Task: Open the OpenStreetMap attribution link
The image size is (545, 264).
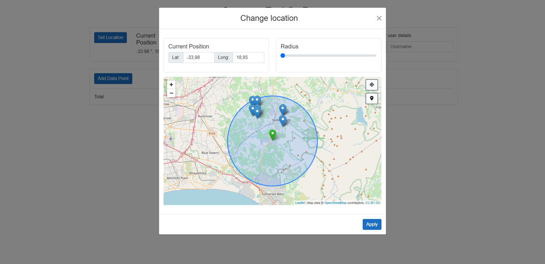Action: (x=335, y=203)
